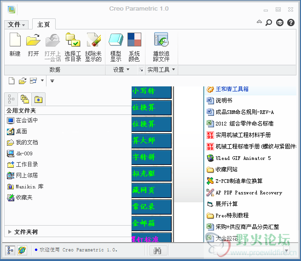Open 机械工程标准手册 entry
The width and height of the screenshot is (301, 261).
[x=251, y=147]
